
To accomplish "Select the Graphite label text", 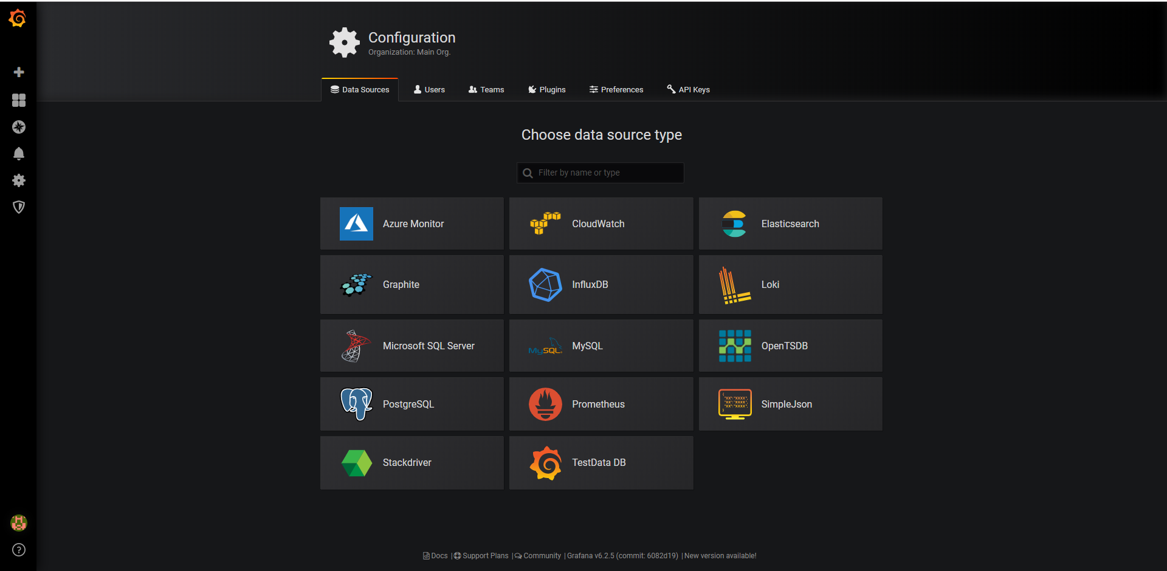I will 401,285.
